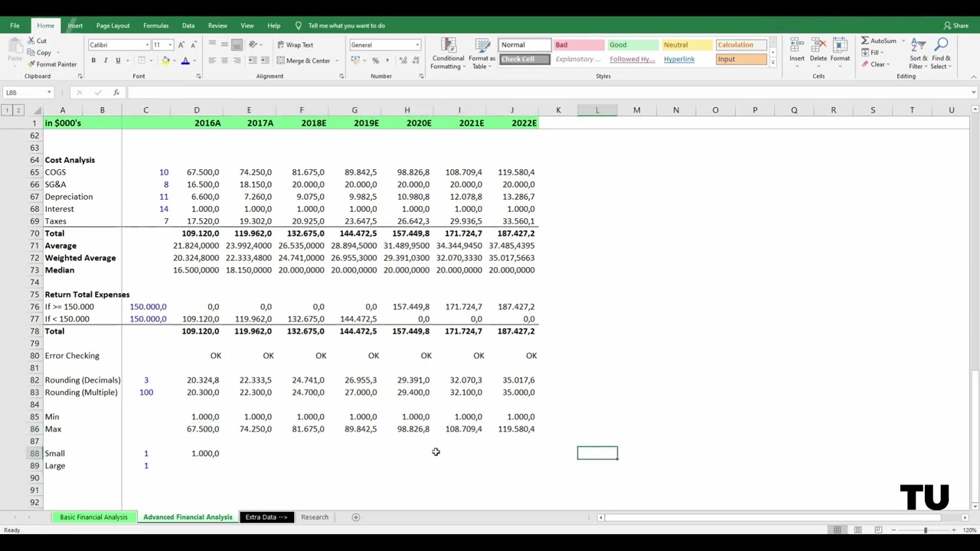Viewport: 980px width, 551px height.
Task: Open the Data ribbon tab
Action: point(188,25)
